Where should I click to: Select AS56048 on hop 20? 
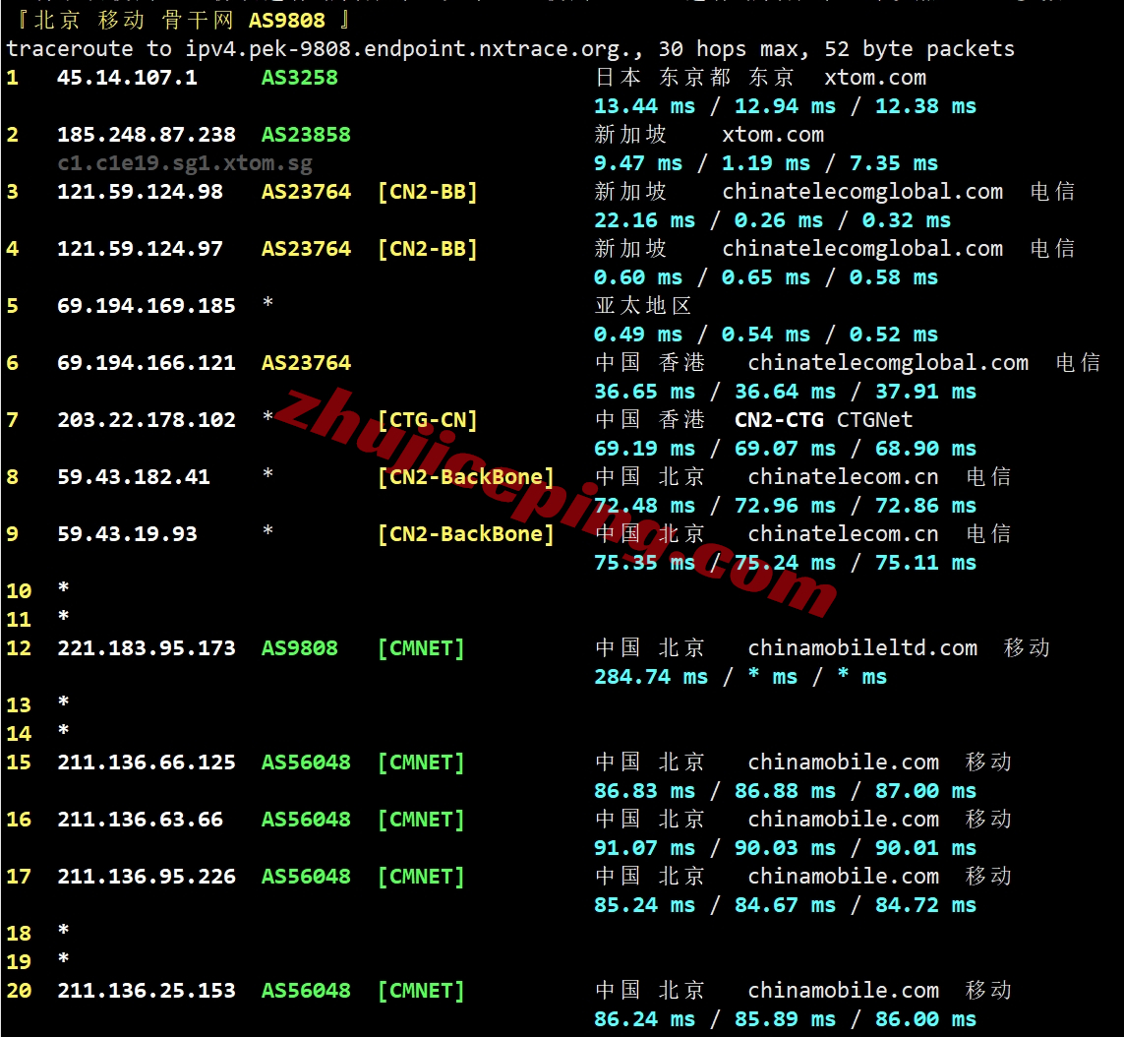point(306,991)
